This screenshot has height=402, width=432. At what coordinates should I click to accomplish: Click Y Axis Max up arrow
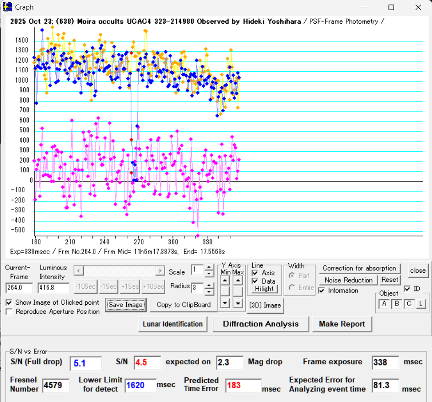click(238, 281)
